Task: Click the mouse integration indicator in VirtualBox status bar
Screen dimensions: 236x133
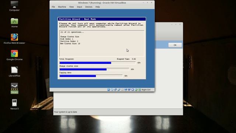Action: [136, 90]
